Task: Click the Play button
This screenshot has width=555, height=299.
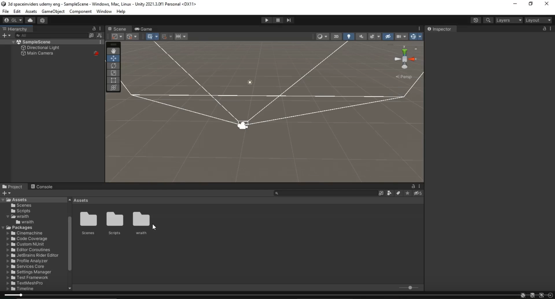Action: [x=266, y=20]
